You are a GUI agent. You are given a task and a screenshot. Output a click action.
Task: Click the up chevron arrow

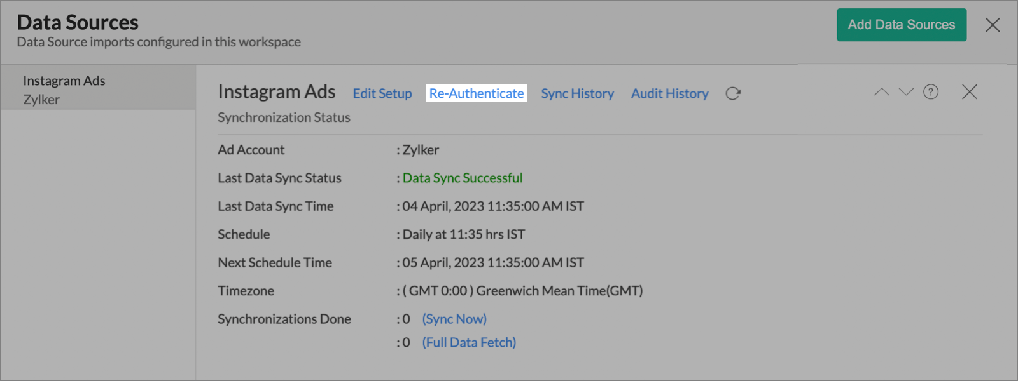[x=881, y=92]
